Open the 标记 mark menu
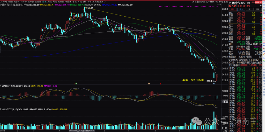Screen dimensions: 265x132 221,2
